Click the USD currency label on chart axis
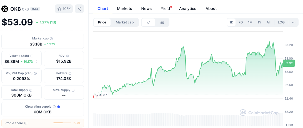Viewport: 303px width, 128px height. [289, 125]
